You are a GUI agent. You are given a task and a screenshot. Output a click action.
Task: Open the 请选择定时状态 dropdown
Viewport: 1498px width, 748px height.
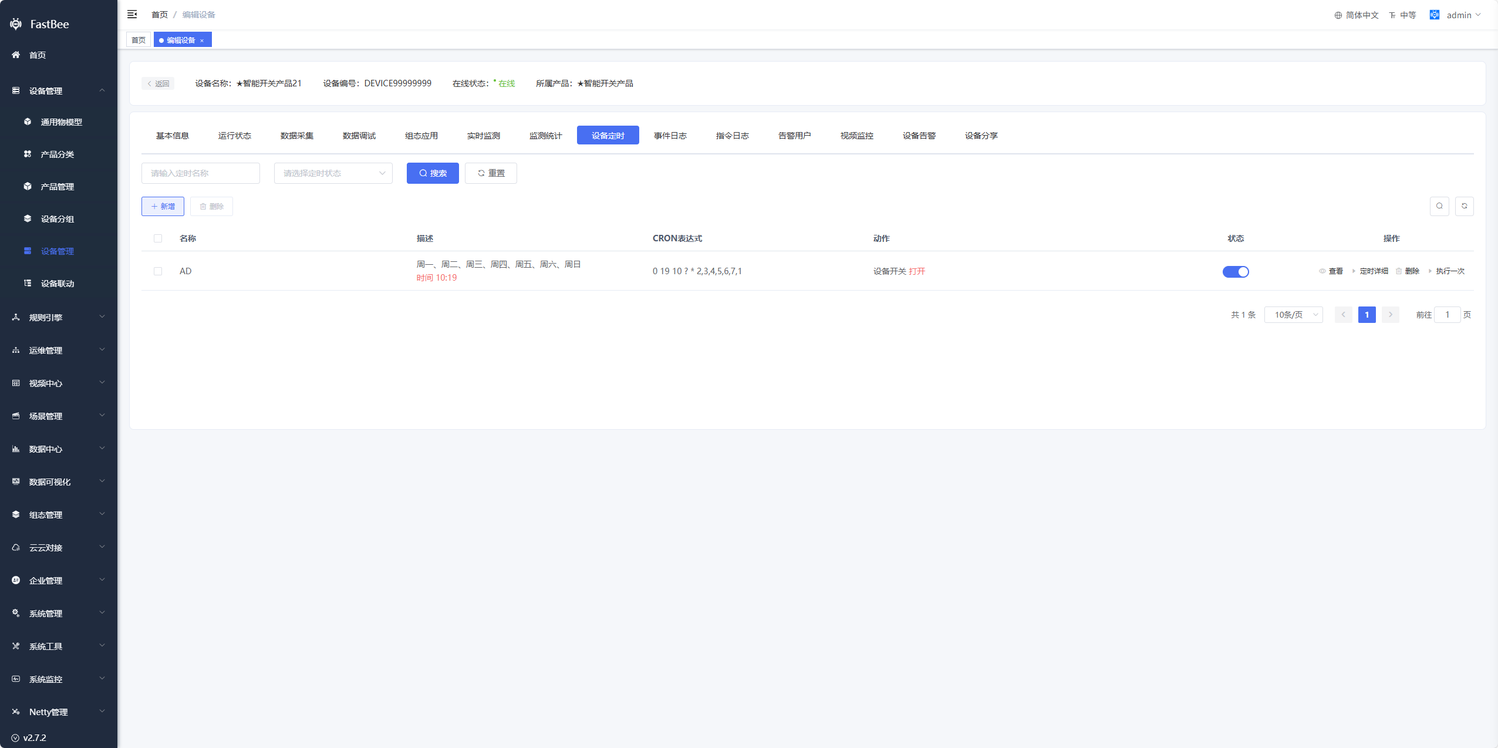pos(333,173)
